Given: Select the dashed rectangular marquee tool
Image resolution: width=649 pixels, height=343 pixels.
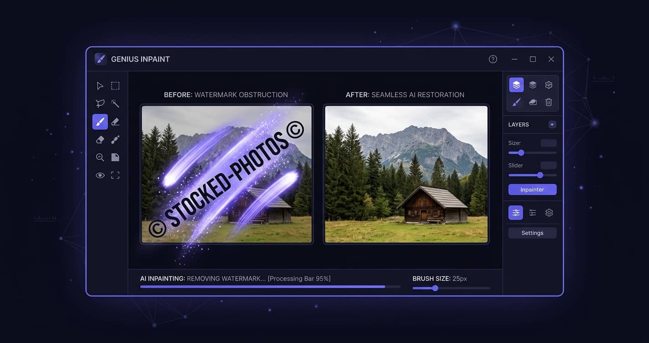Looking at the screenshot, I should 115,86.
